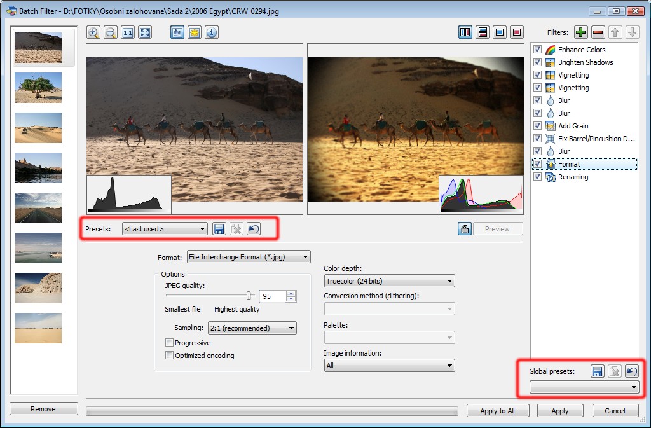Uncheck the Format filter checkbox
651x428 pixels.
coord(537,164)
